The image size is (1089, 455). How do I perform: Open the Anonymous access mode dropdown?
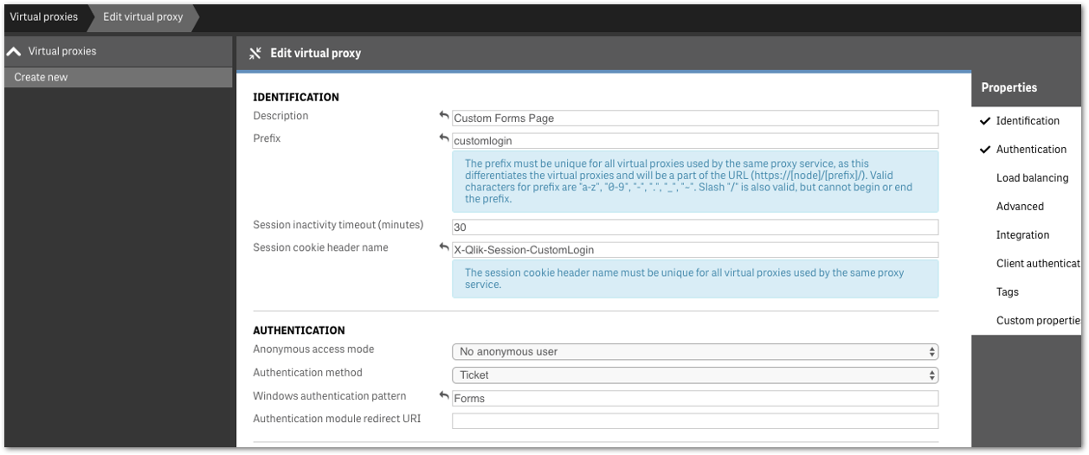[x=694, y=352]
